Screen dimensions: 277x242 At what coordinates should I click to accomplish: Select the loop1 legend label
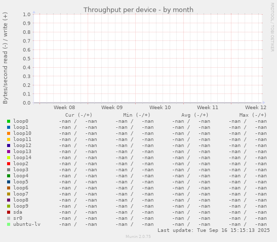click(21, 127)
